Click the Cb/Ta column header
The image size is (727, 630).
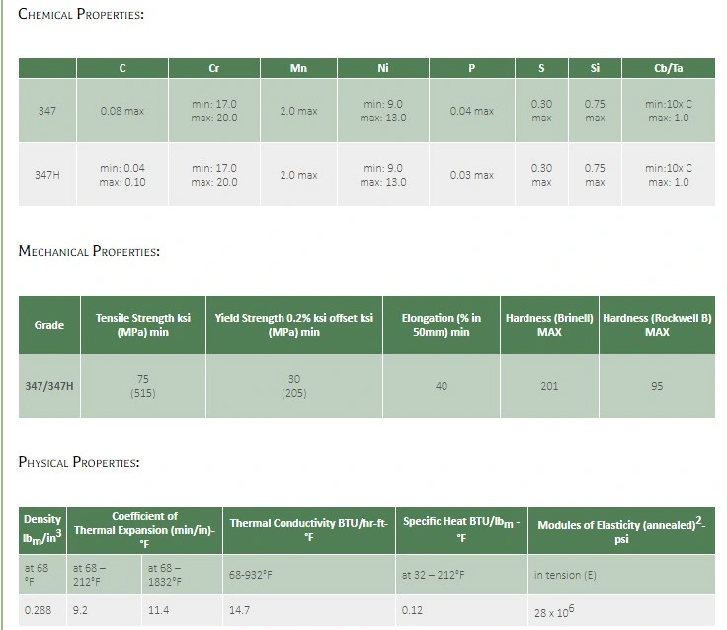click(668, 68)
